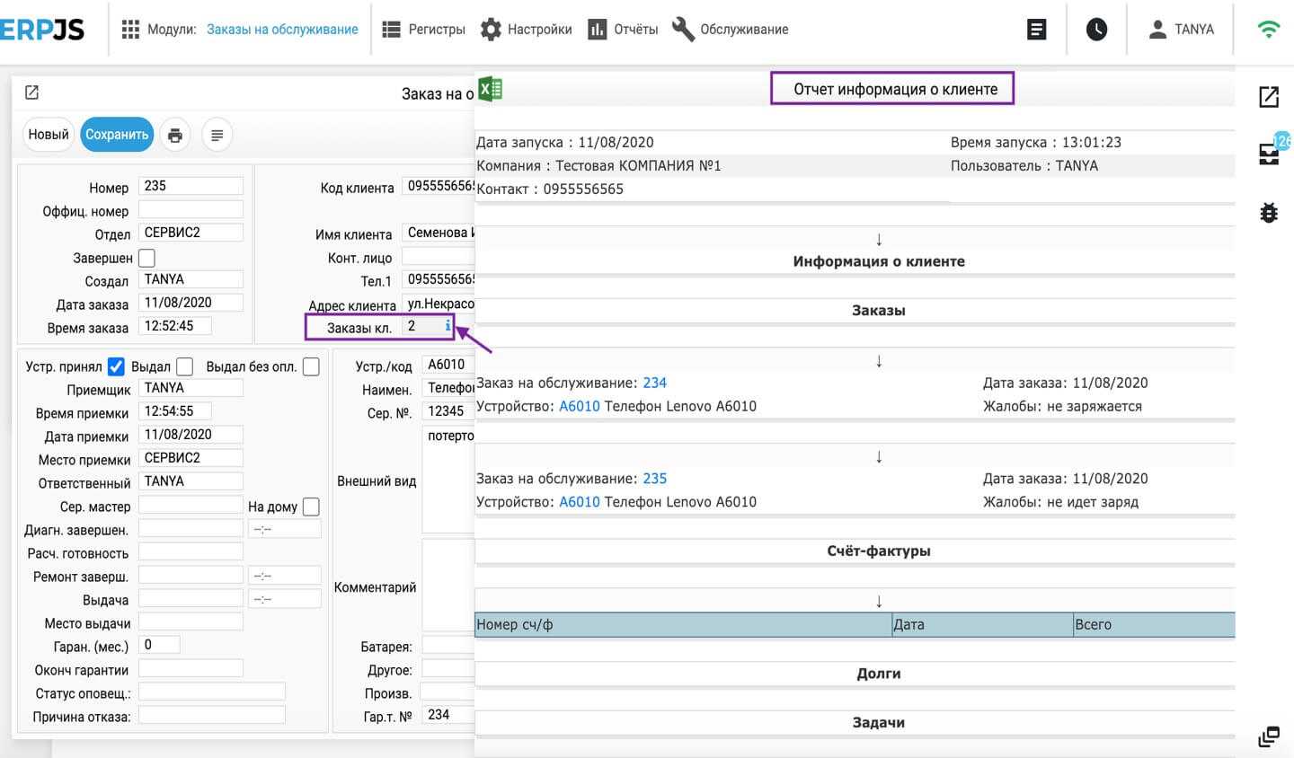Check the Выдал без опл. checkbox
The width and height of the screenshot is (1294, 758).
311,366
